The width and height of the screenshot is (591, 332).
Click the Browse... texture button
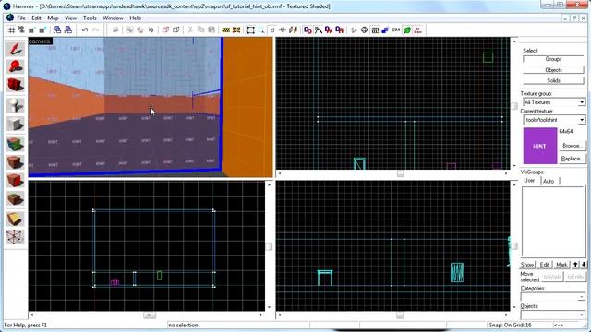pos(573,146)
